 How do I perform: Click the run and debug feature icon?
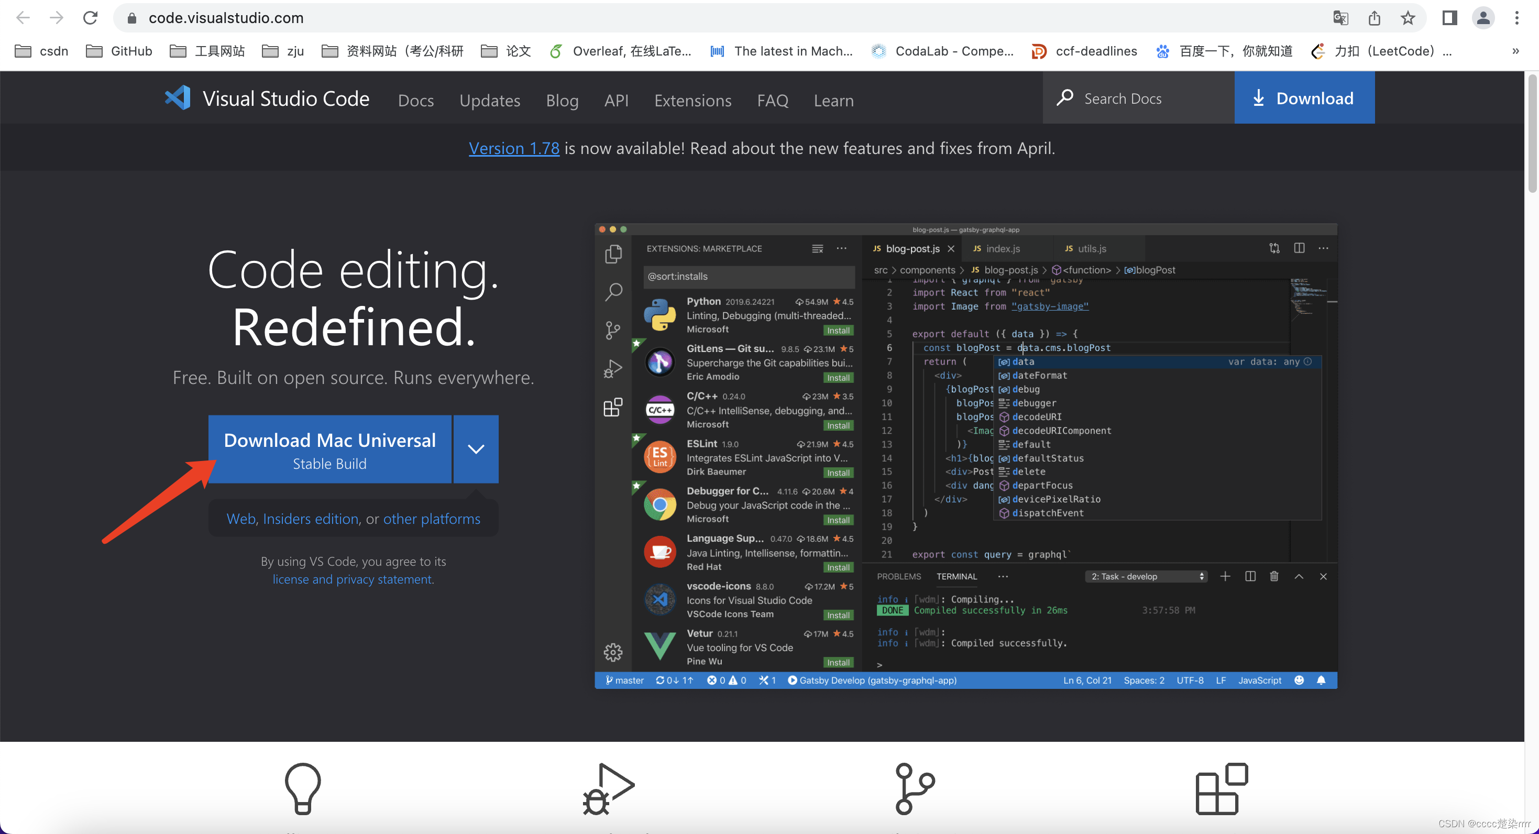(x=608, y=788)
